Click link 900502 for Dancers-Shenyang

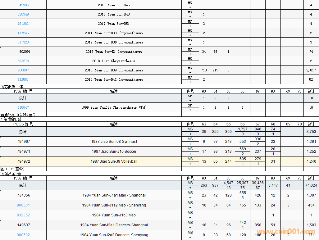point(23,235)
